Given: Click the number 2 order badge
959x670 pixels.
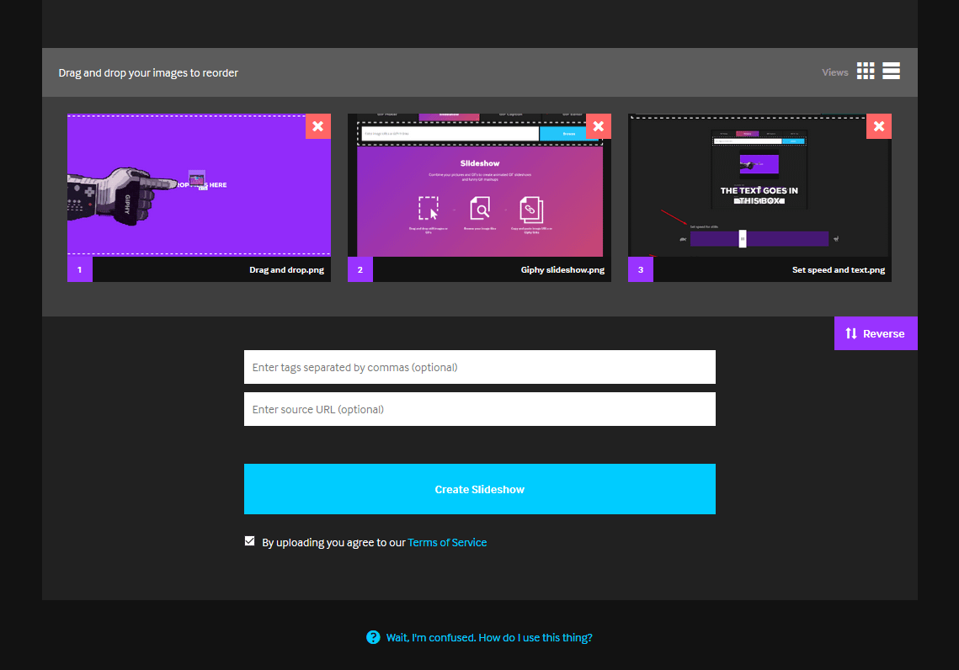Looking at the screenshot, I should tap(360, 269).
